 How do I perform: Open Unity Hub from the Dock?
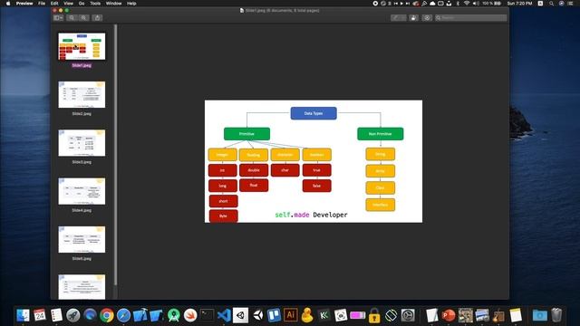pyautogui.click(x=240, y=315)
